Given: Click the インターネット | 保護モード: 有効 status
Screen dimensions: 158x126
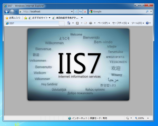Looking at the screenshot, I should pyautogui.click(x=88, y=118).
